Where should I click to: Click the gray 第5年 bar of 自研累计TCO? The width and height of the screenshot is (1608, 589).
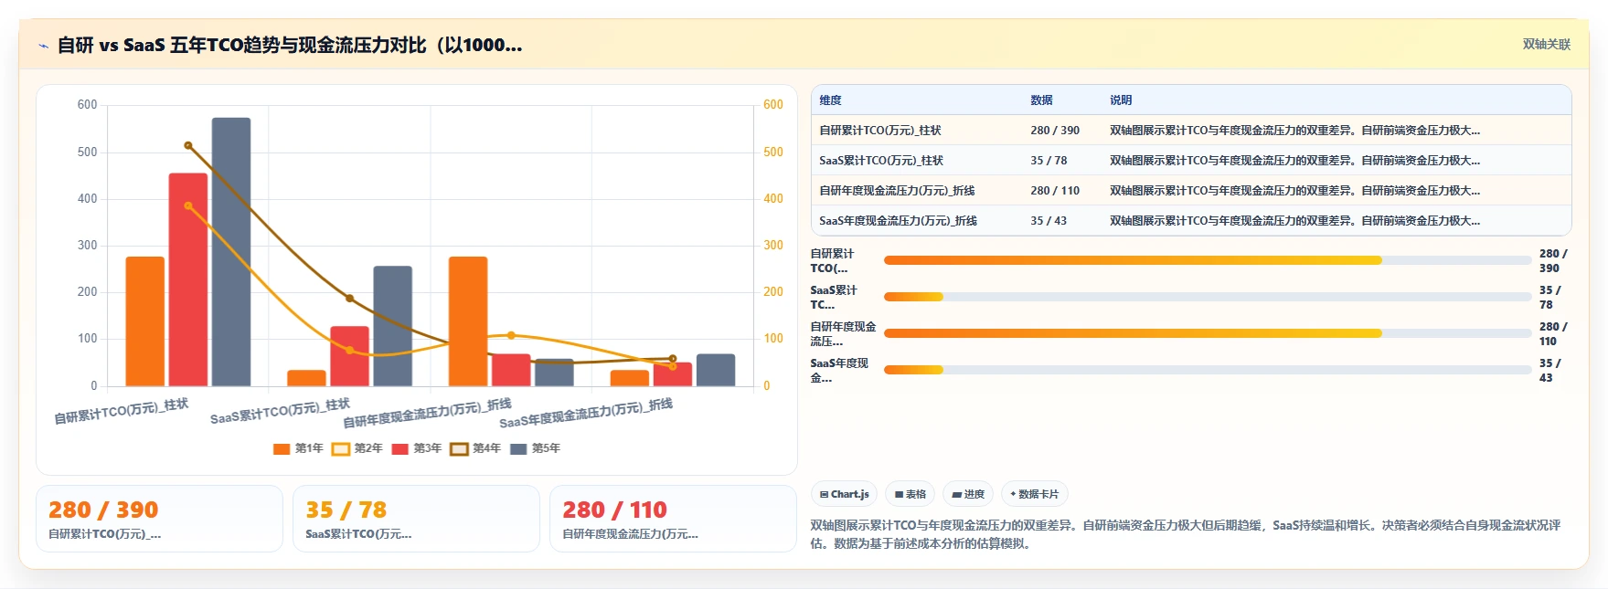pyautogui.click(x=231, y=252)
